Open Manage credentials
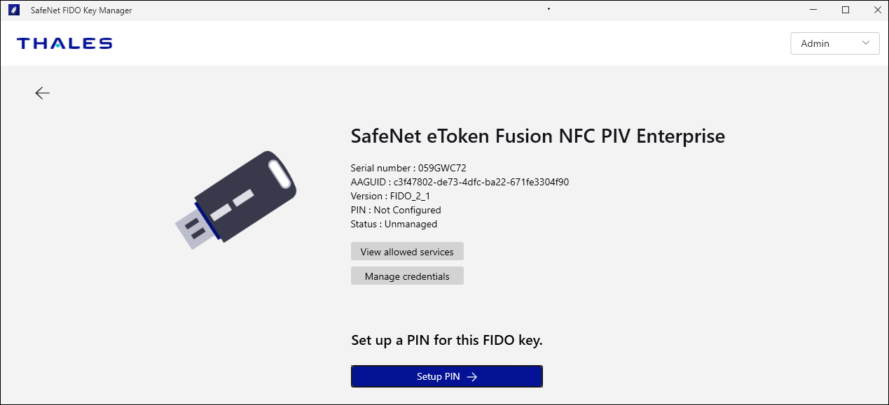Image resolution: width=889 pixels, height=405 pixels. [x=407, y=276]
